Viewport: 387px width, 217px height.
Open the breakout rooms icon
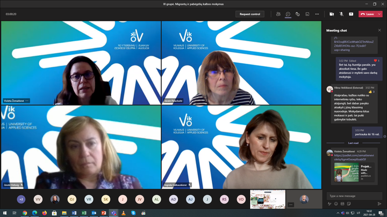(307, 14)
